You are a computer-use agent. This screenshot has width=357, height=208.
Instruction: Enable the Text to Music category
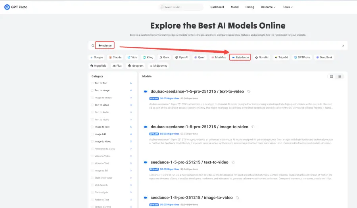[x=92, y=119]
